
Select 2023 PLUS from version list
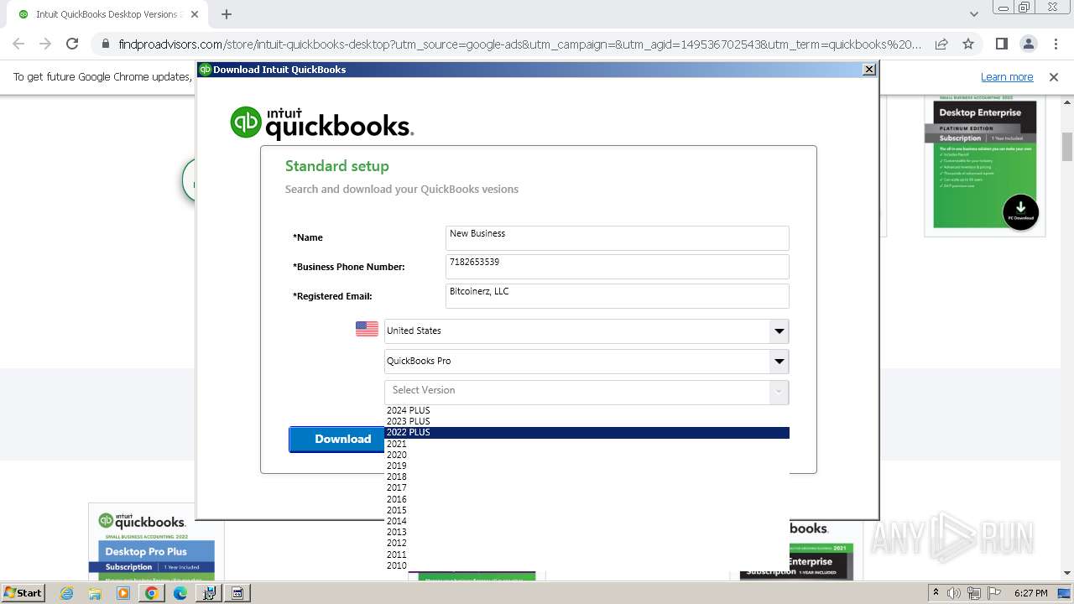[x=587, y=421]
